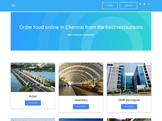
Task: Click the velachery card title
Action: [x=81, y=100]
